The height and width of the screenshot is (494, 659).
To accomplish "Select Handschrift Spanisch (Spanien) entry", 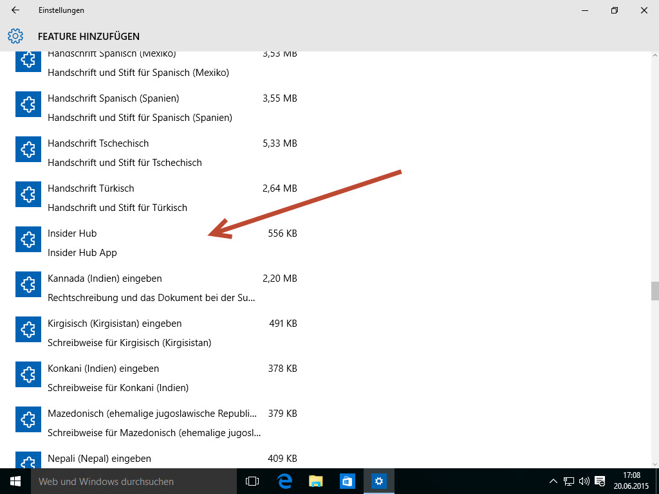I will pyautogui.click(x=156, y=108).
